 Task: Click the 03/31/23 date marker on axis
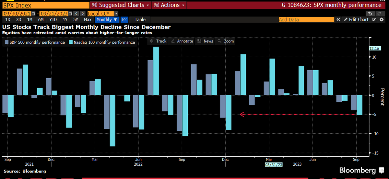[x=274, y=164]
